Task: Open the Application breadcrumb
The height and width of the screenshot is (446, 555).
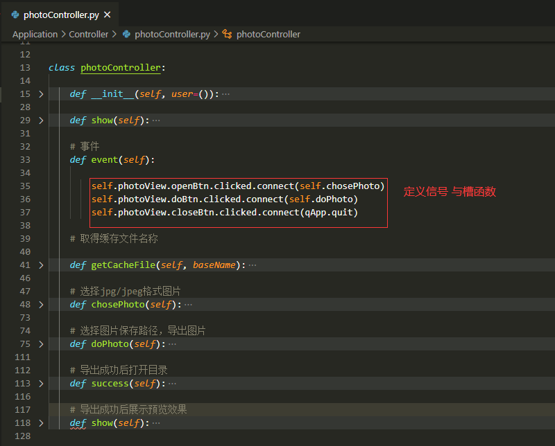Action: (35, 34)
